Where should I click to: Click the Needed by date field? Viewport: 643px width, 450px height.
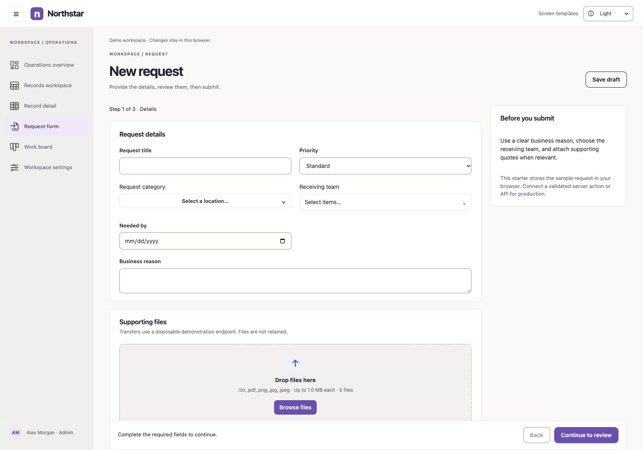click(205, 241)
